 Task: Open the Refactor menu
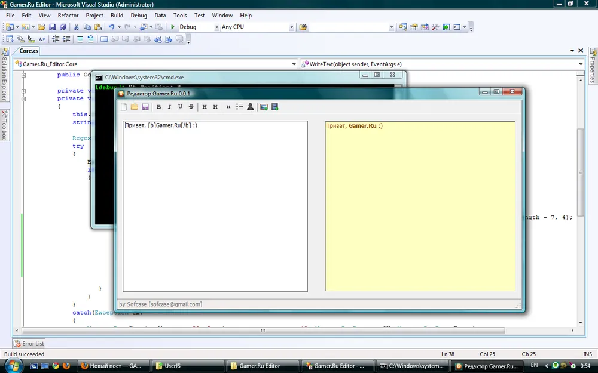pos(68,15)
